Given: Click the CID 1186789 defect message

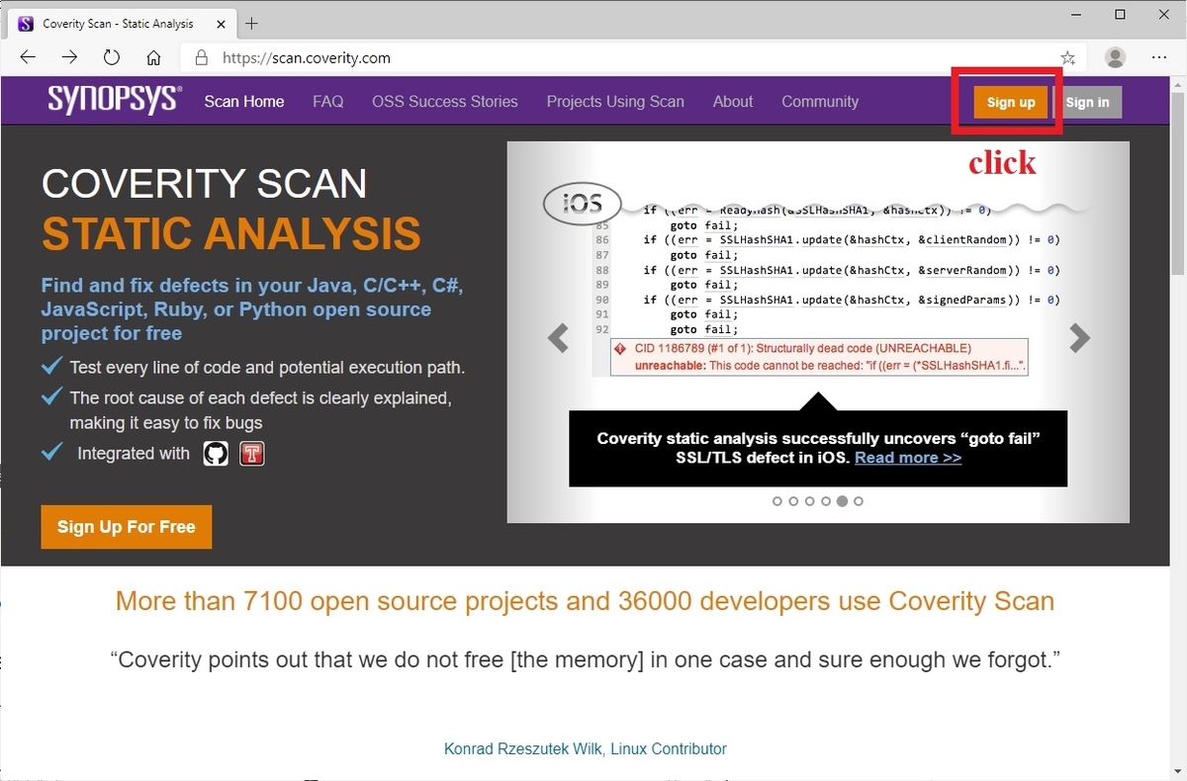Looking at the screenshot, I should (x=819, y=357).
